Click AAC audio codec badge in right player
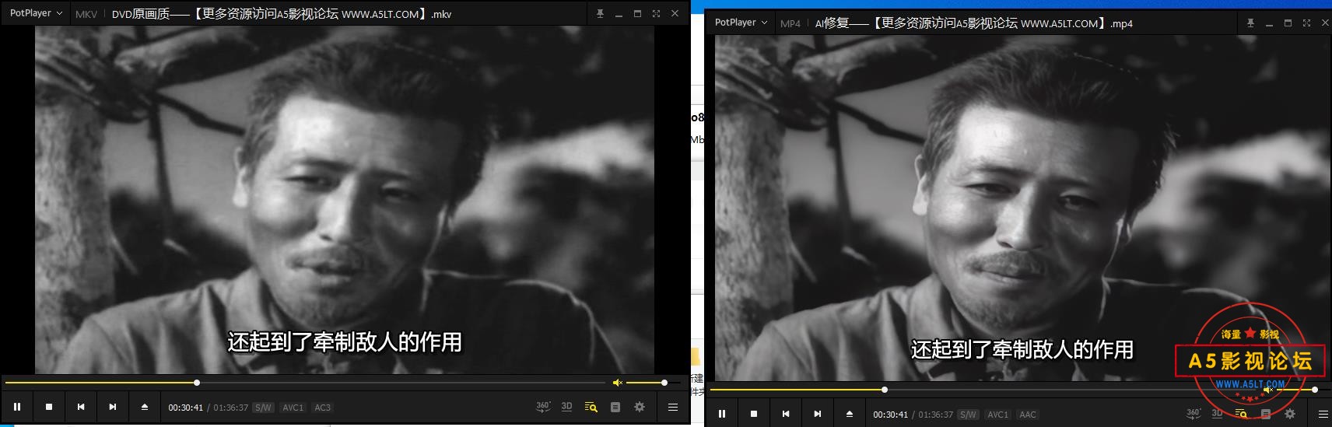1332x427 pixels. tap(1028, 415)
